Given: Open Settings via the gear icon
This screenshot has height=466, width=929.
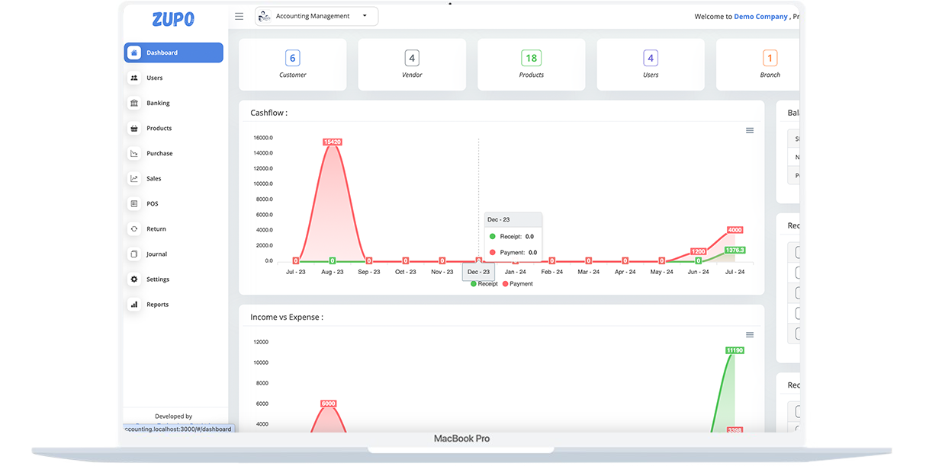Looking at the screenshot, I should (134, 279).
